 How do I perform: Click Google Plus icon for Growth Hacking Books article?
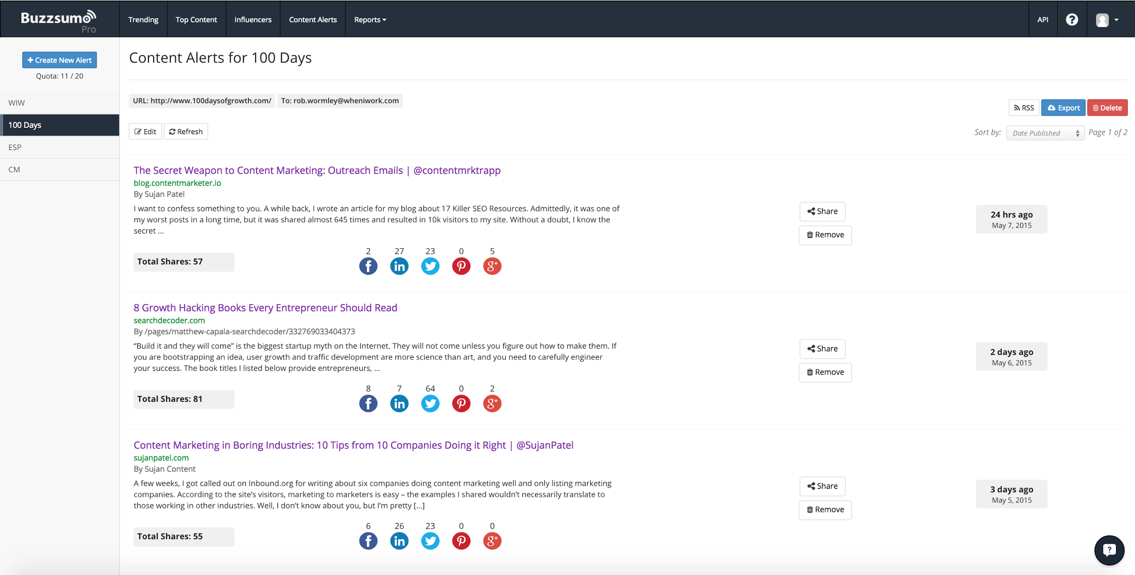coord(492,404)
